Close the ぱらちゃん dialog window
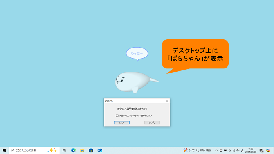The width and height of the screenshot is (274, 154). 167,100
